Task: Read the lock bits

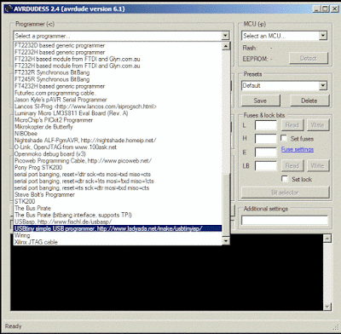Action: (292, 165)
